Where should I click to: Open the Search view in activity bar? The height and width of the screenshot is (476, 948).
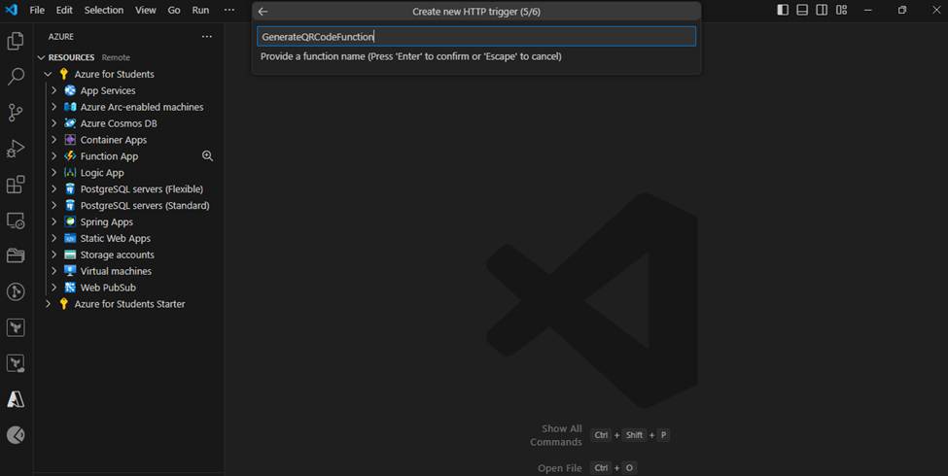click(16, 77)
